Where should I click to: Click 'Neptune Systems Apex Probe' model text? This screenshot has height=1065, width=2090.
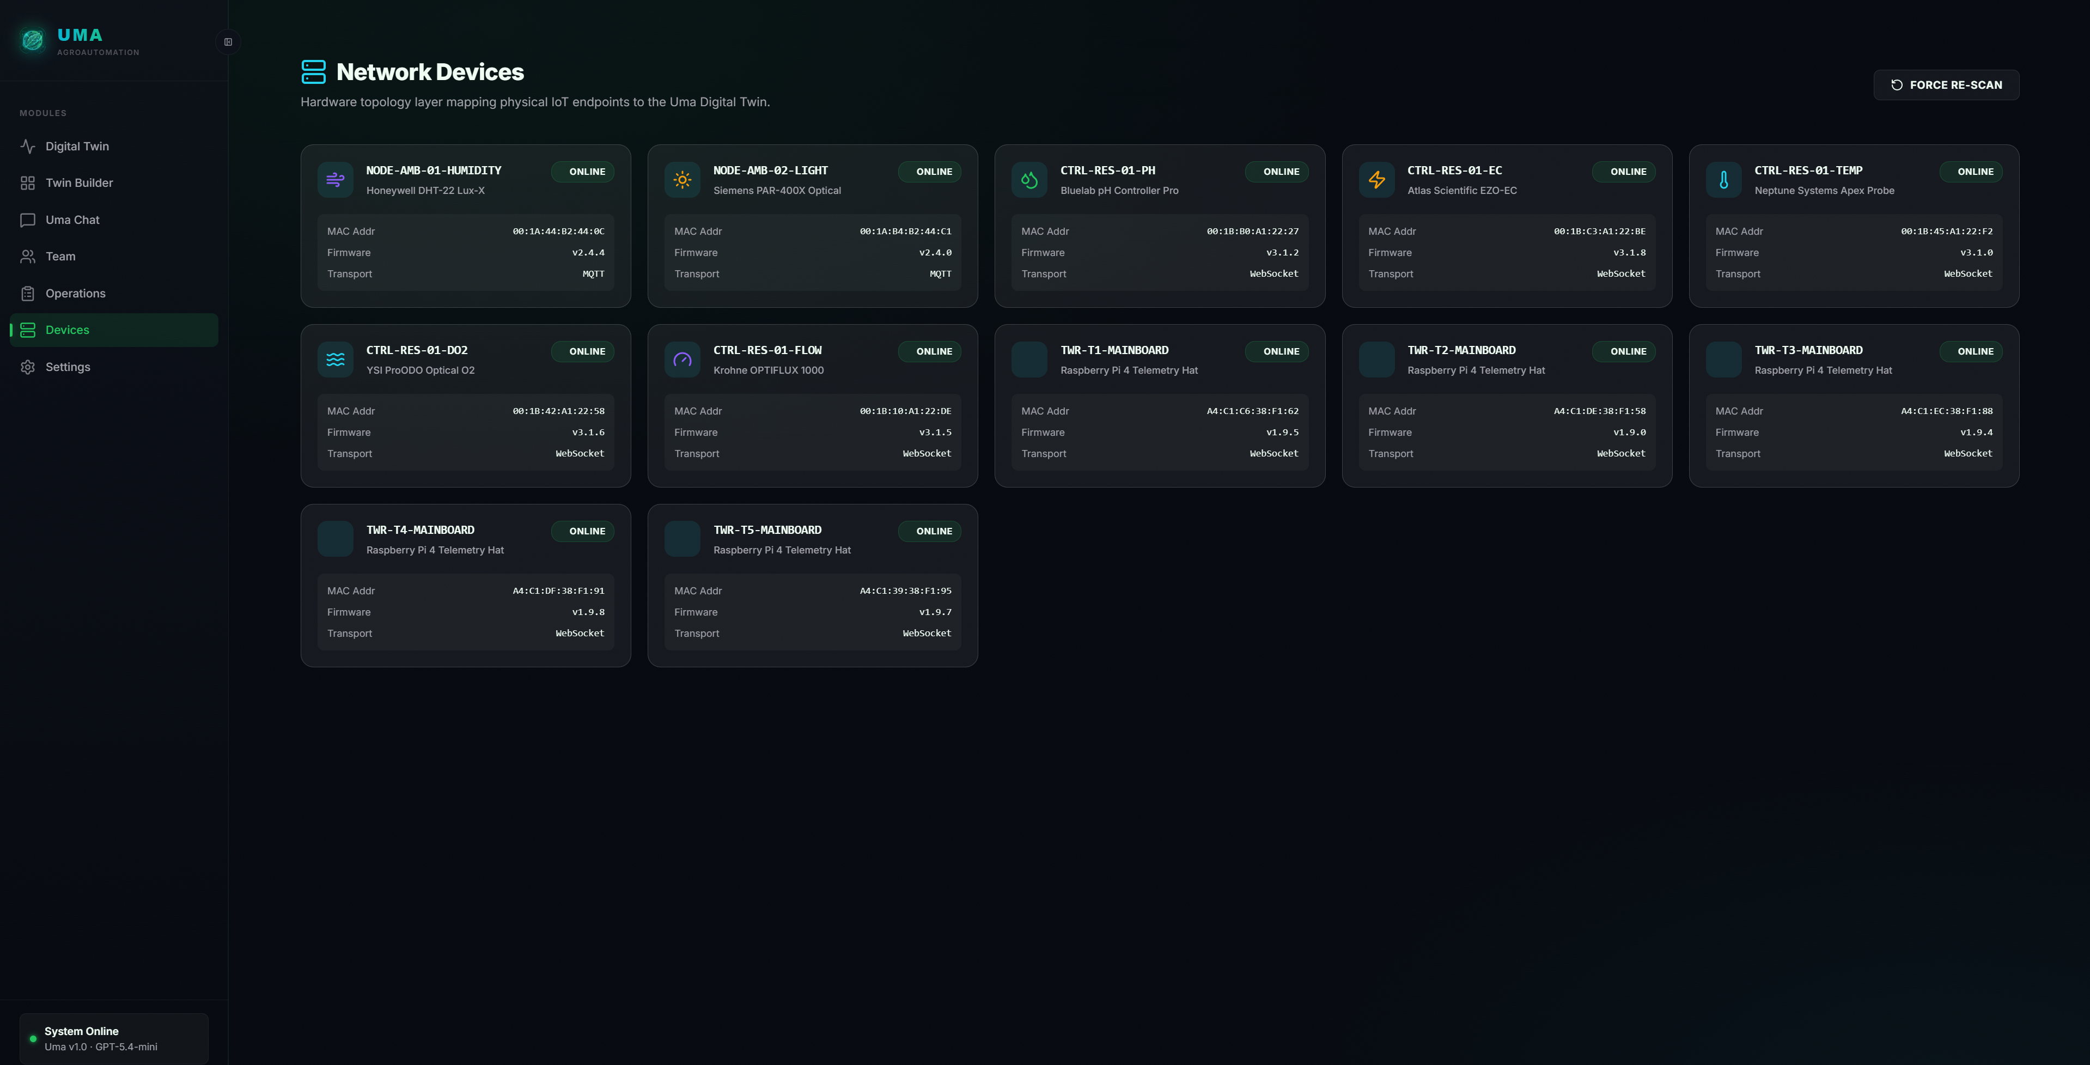1824,191
